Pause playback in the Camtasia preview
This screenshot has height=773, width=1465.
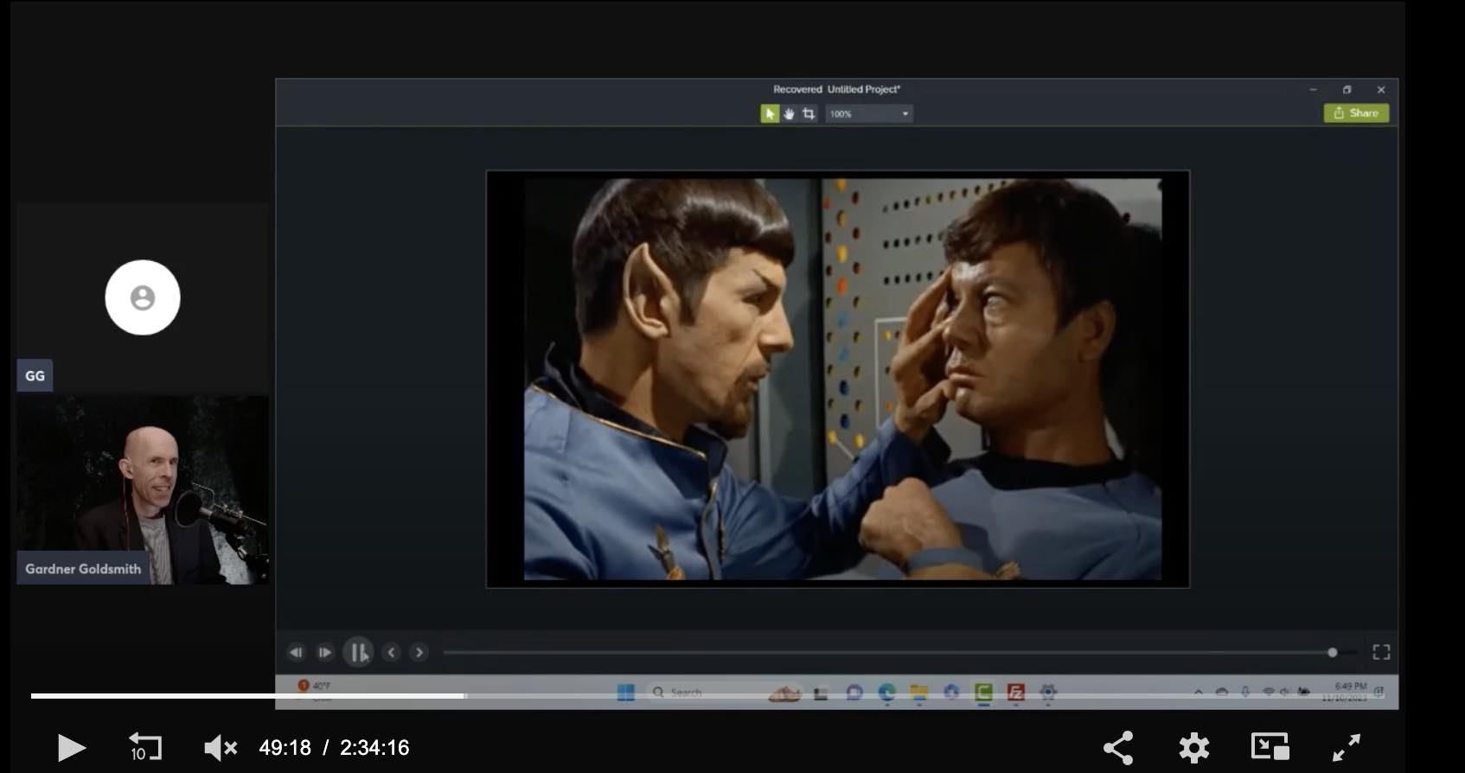[357, 652]
